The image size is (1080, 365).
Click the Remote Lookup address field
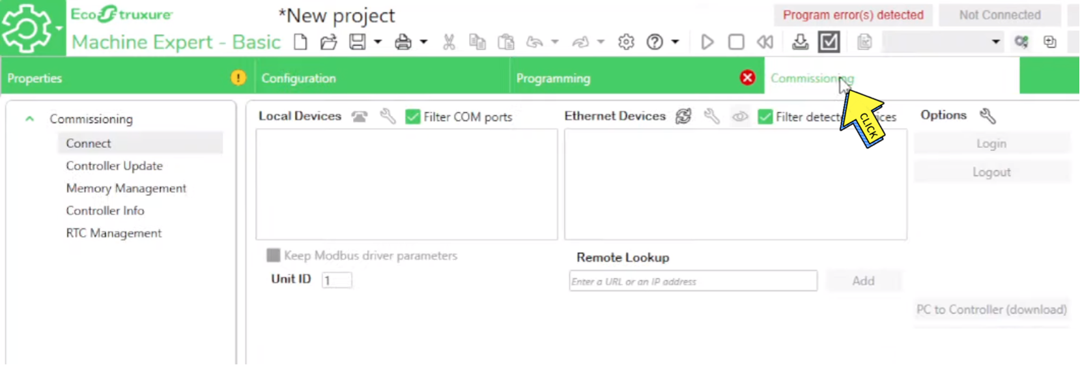692,281
